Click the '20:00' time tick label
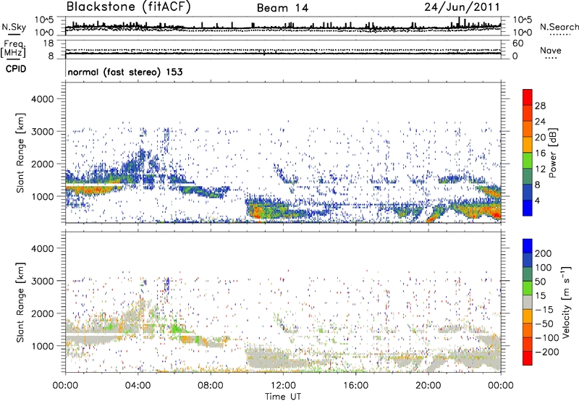Viewport: 579px width, 401px height. click(x=428, y=386)
